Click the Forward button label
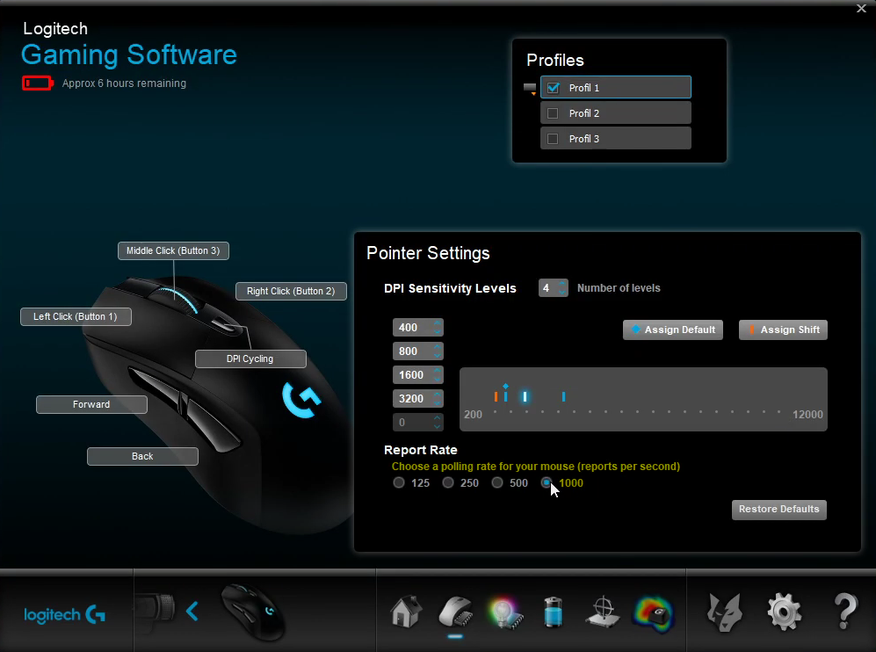The width and height of the screenshot is (876, 652). pos(91,404)
